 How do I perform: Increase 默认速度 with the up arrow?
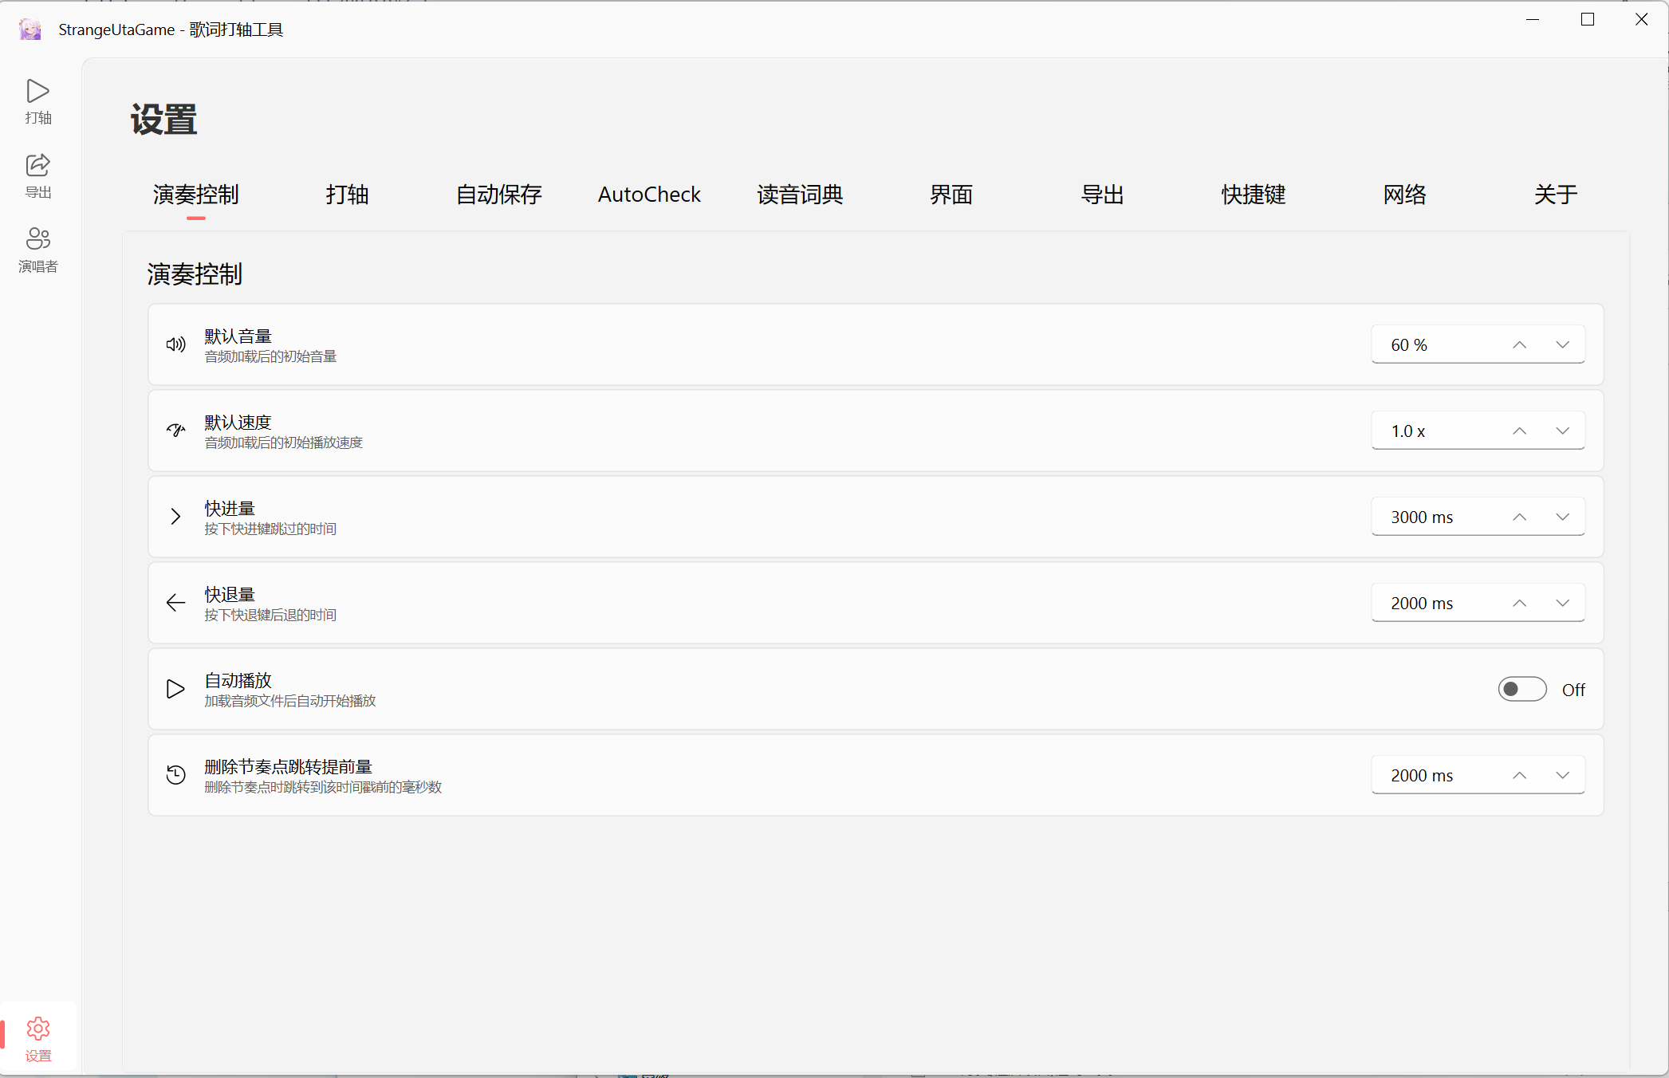[1520, 431]
